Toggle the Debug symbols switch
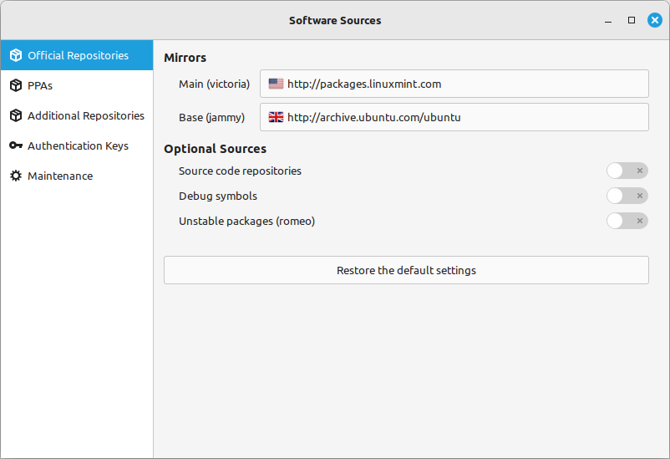Viewport: 670px width, 459px height. [627, 196]
